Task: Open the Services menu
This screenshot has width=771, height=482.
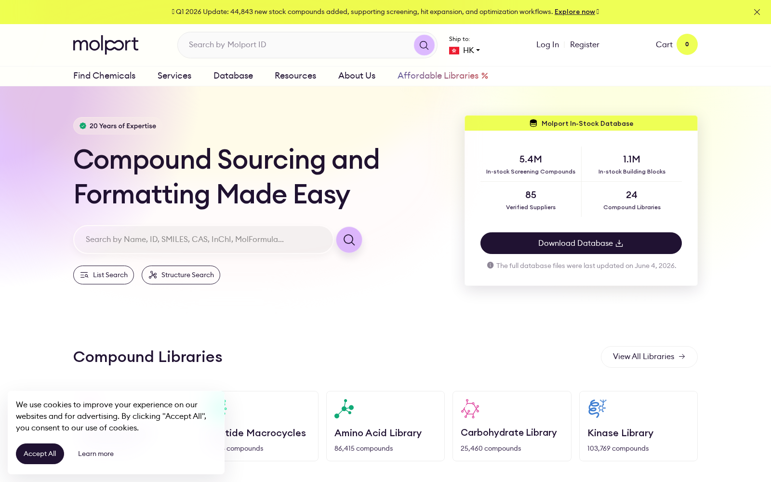Action: tap(174, 76)
